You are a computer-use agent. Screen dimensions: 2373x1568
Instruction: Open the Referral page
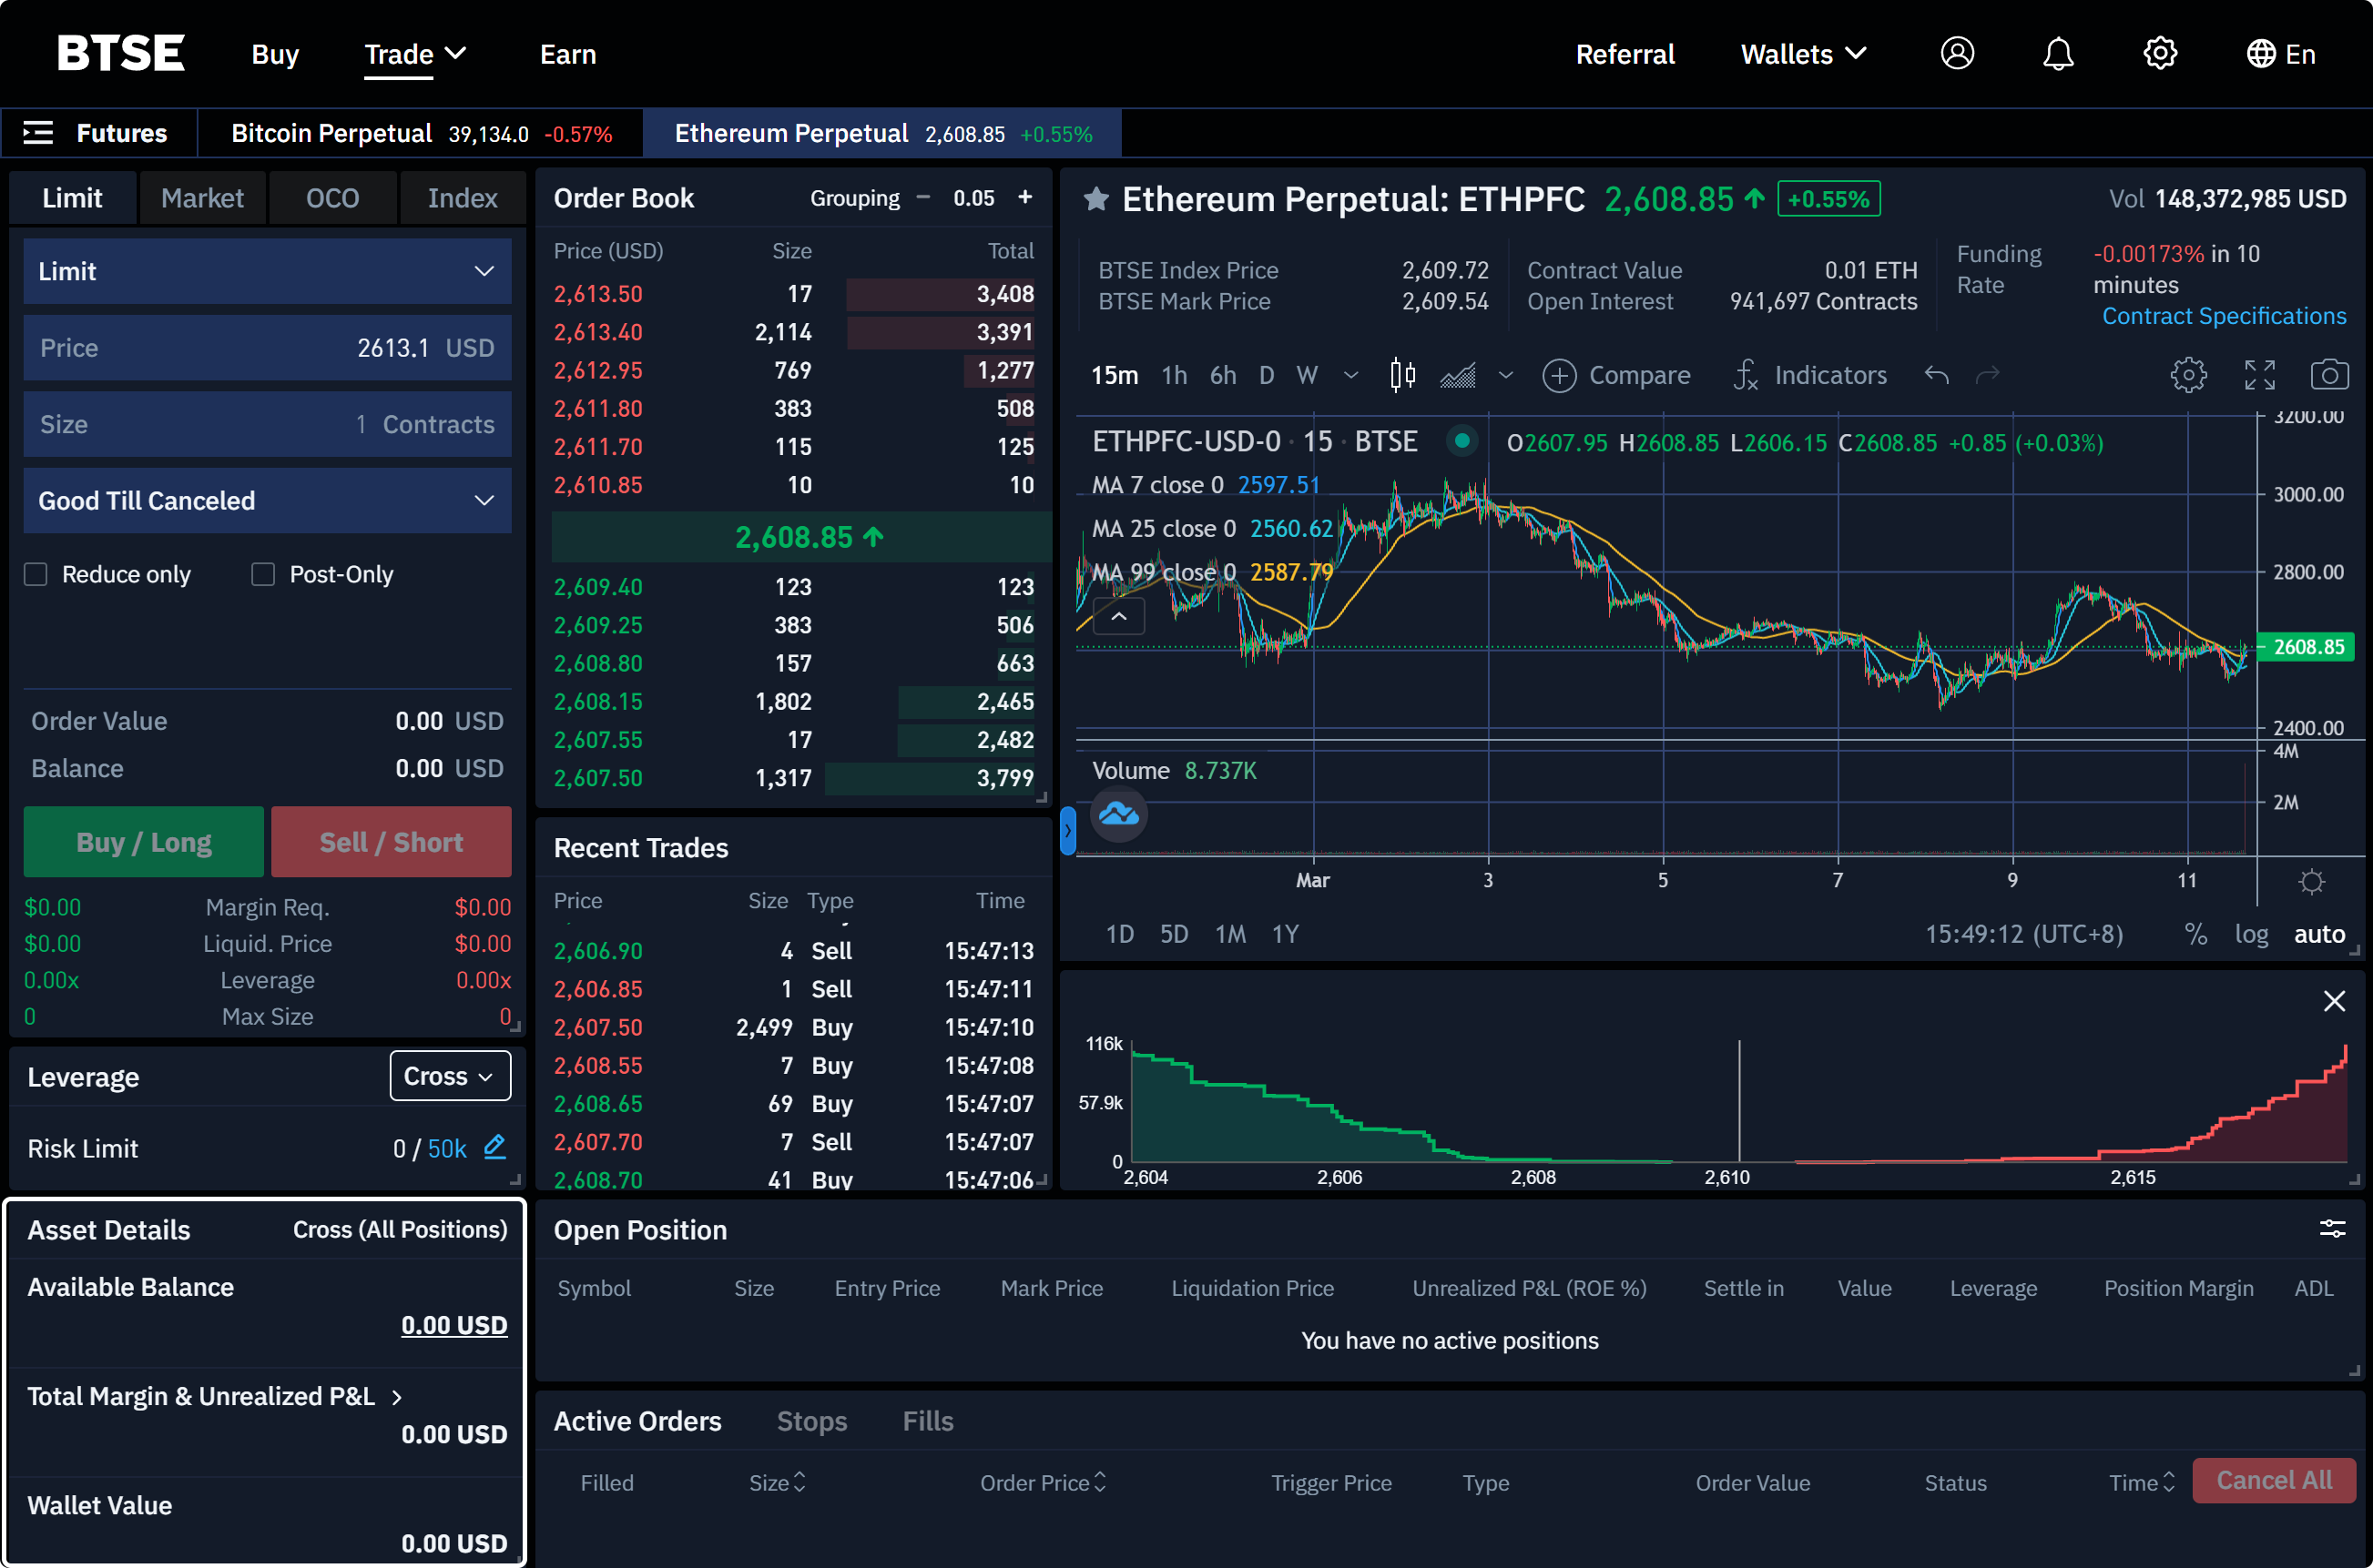point(1624,54)
